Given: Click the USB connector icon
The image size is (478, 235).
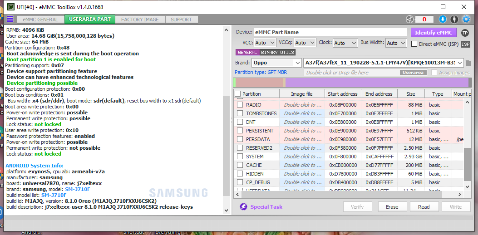Looking at the screenshot, I should point(454,20).
